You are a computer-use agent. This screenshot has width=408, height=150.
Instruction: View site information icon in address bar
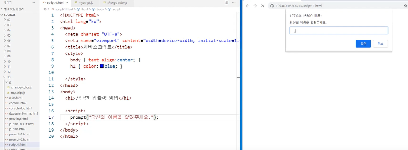(272, 6)
